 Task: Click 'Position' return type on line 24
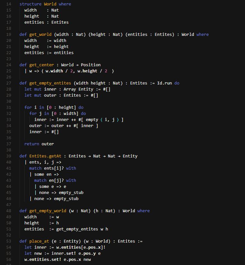(91, 65)
